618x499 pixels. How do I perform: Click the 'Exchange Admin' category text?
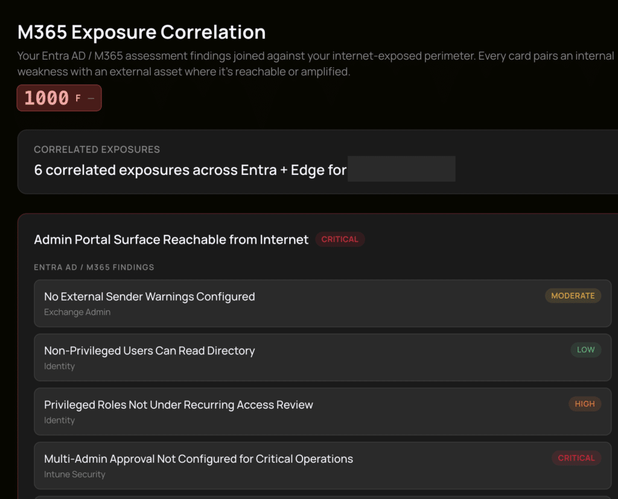(77, 312)
